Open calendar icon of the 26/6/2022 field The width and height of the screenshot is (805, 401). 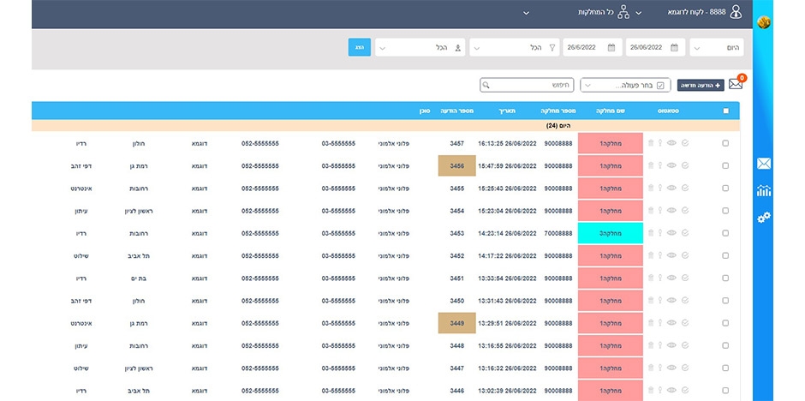click(x=611, y=47)
